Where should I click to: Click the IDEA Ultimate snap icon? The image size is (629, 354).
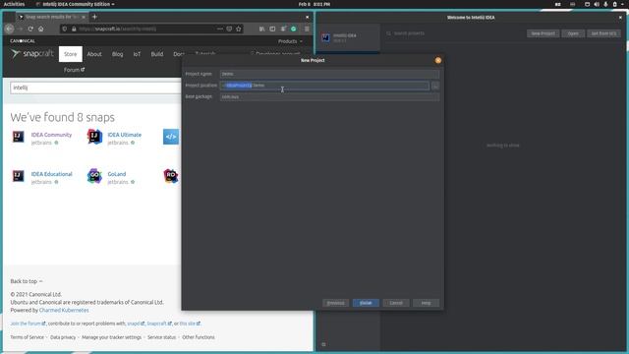tap(94, 137)
